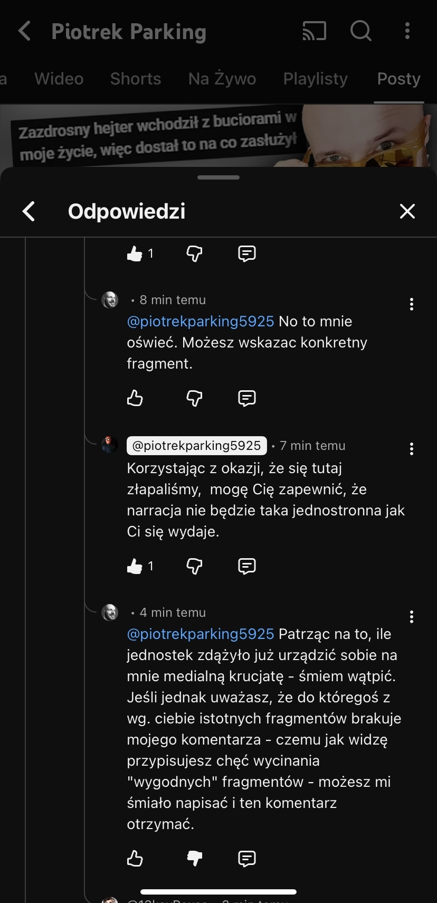Switch to the Wideo tab

point(59,79)
